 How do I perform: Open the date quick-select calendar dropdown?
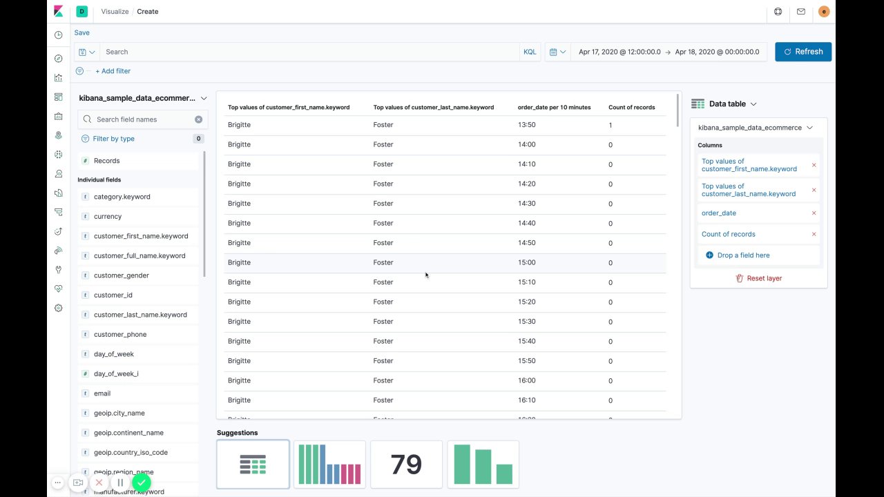tap(557, 52)
